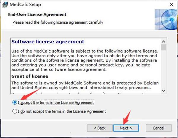Select the 'I accept the terms' radio button
This screenshot has height=138, width=178.
[x=15, y=103]
